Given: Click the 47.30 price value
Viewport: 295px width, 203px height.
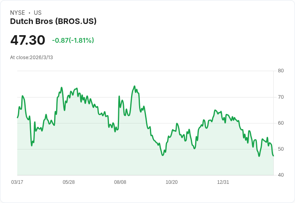Looking at the screenshot, I should (28, 40).
